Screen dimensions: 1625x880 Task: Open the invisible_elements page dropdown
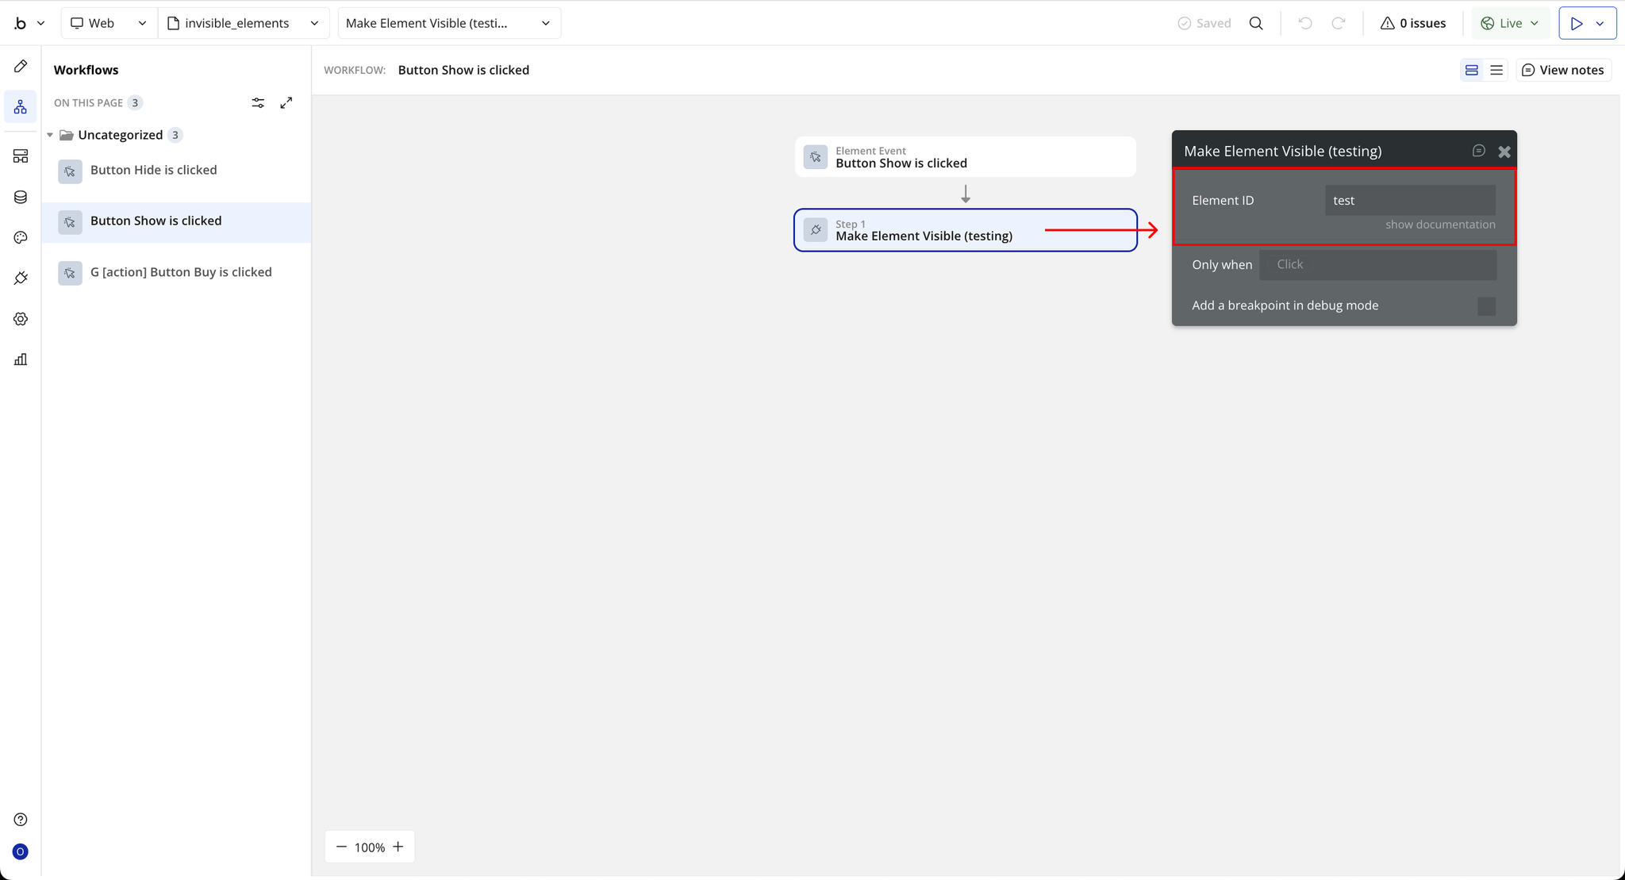pyautogui.click(x=244, y=23)
